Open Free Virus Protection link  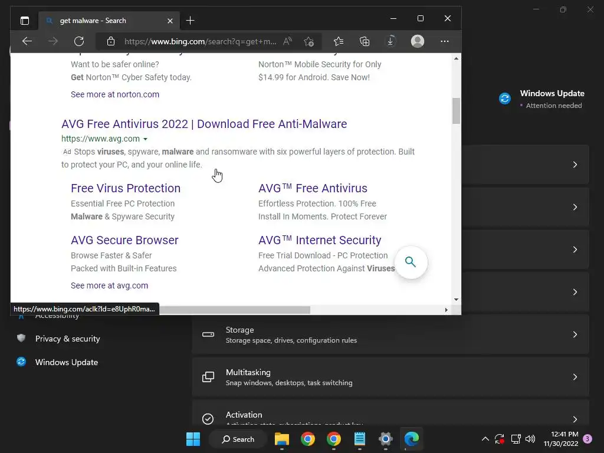[126, 188]
